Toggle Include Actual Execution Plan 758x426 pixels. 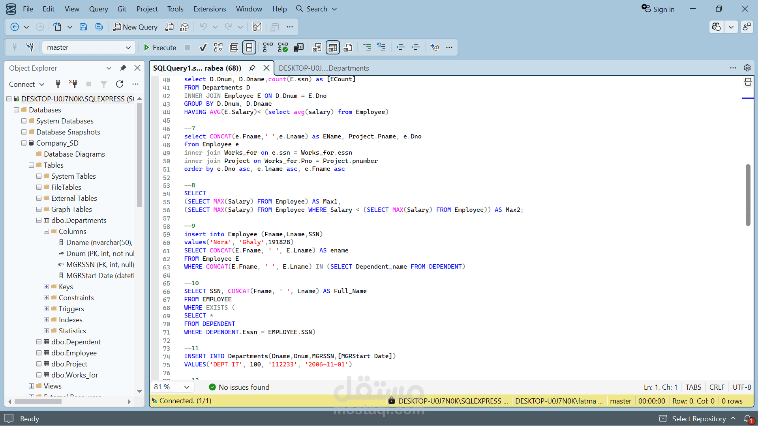[x=268, y=47]
